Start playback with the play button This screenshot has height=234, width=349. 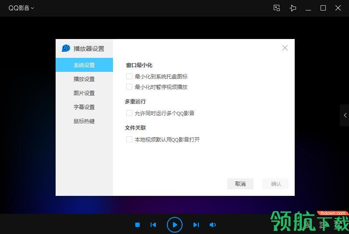175,225
